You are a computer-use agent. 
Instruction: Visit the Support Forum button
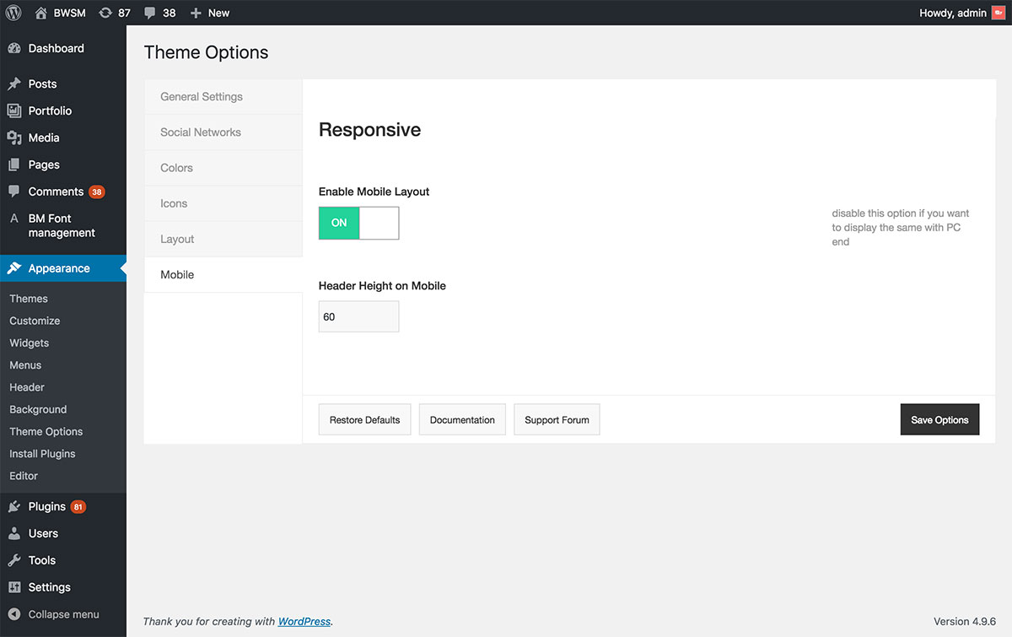coord(557,419)
